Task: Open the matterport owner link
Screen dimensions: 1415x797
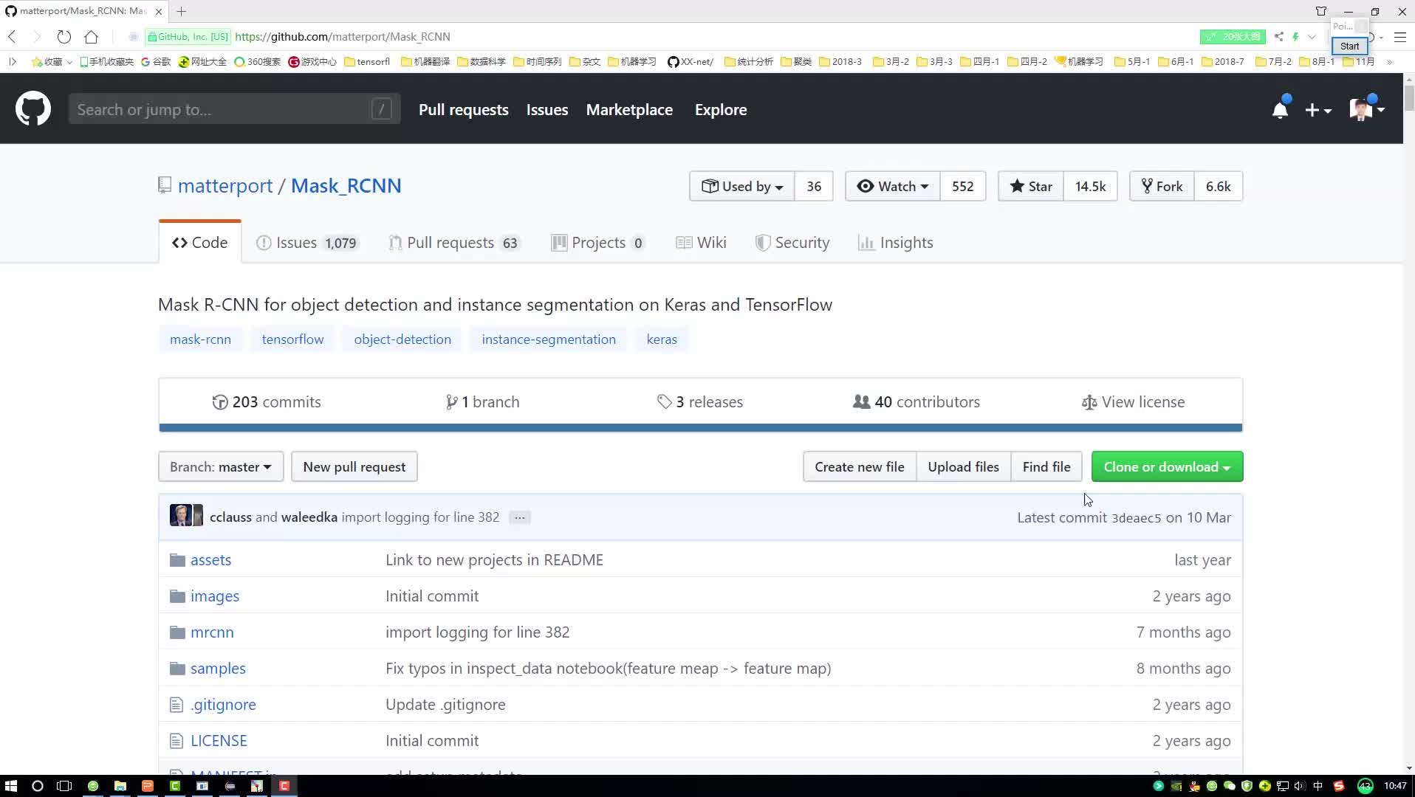Action: (225, 186)
